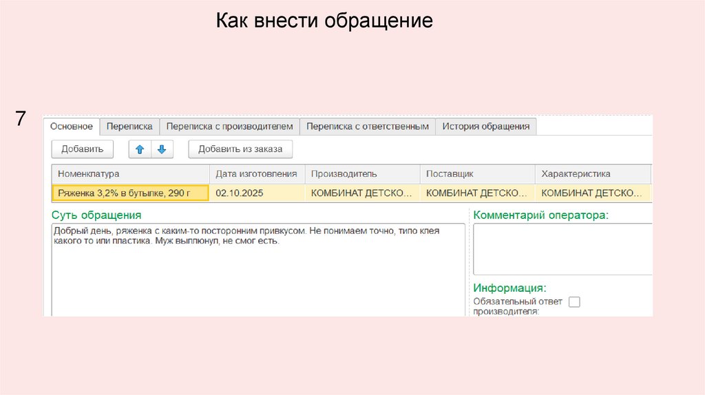Select cell Ряженка 3,2% в бутылке, 290 г
This screenshot has height=395, width=705.
[x=130, y=193]
